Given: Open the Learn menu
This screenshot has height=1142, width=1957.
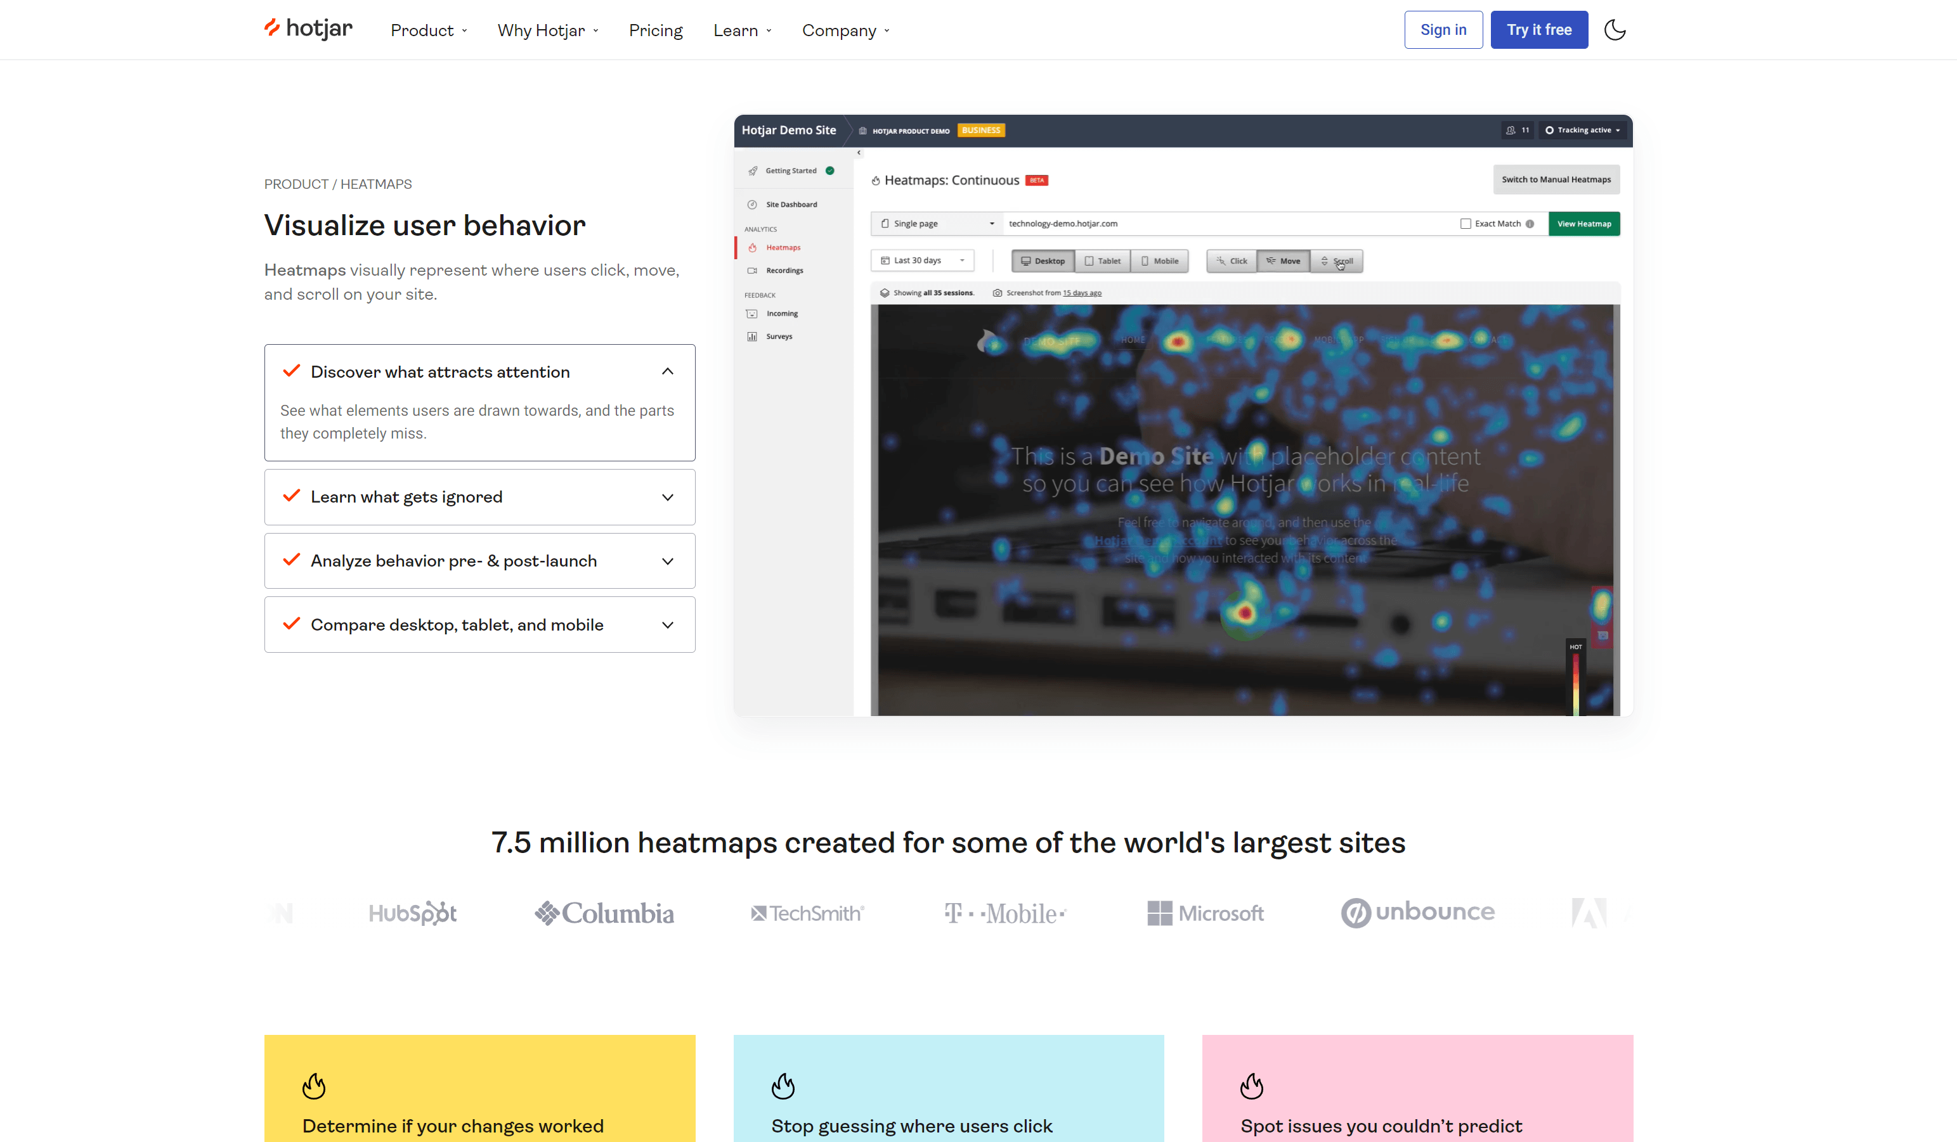Looking at the screenshot, I should point(741,30).
